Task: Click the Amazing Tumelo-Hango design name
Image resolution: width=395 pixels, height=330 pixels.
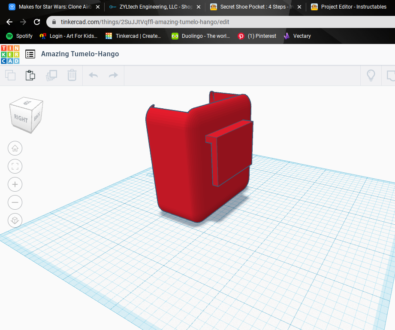Action: 80,54
